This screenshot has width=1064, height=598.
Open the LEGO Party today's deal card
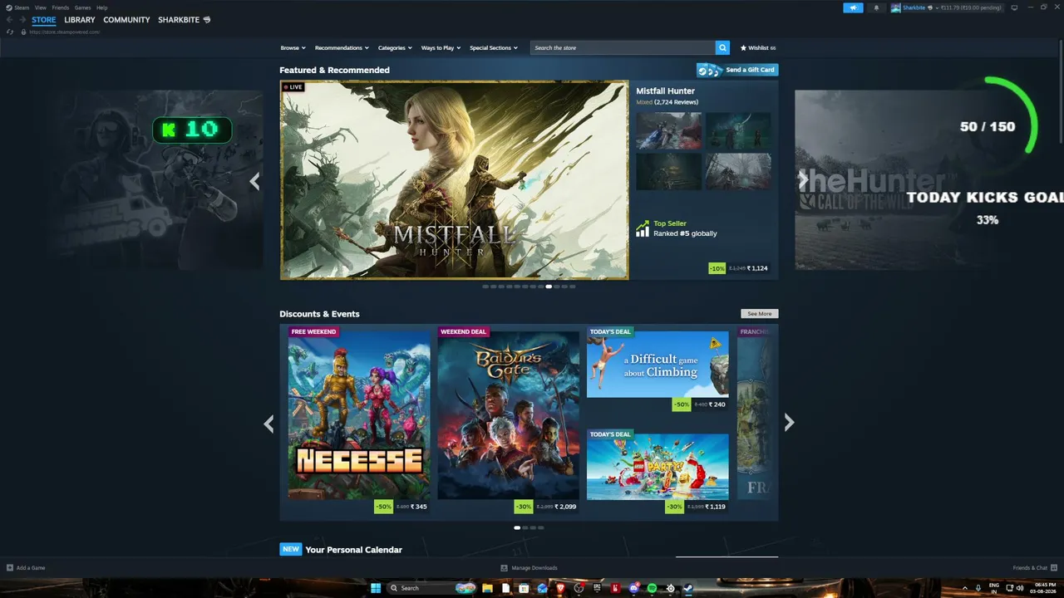[x=658, y=472]
